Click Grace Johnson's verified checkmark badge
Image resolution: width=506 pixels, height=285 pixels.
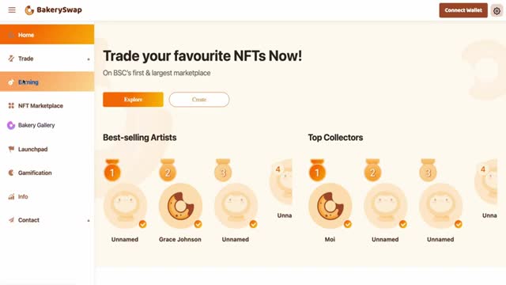[x=198, y=224]
